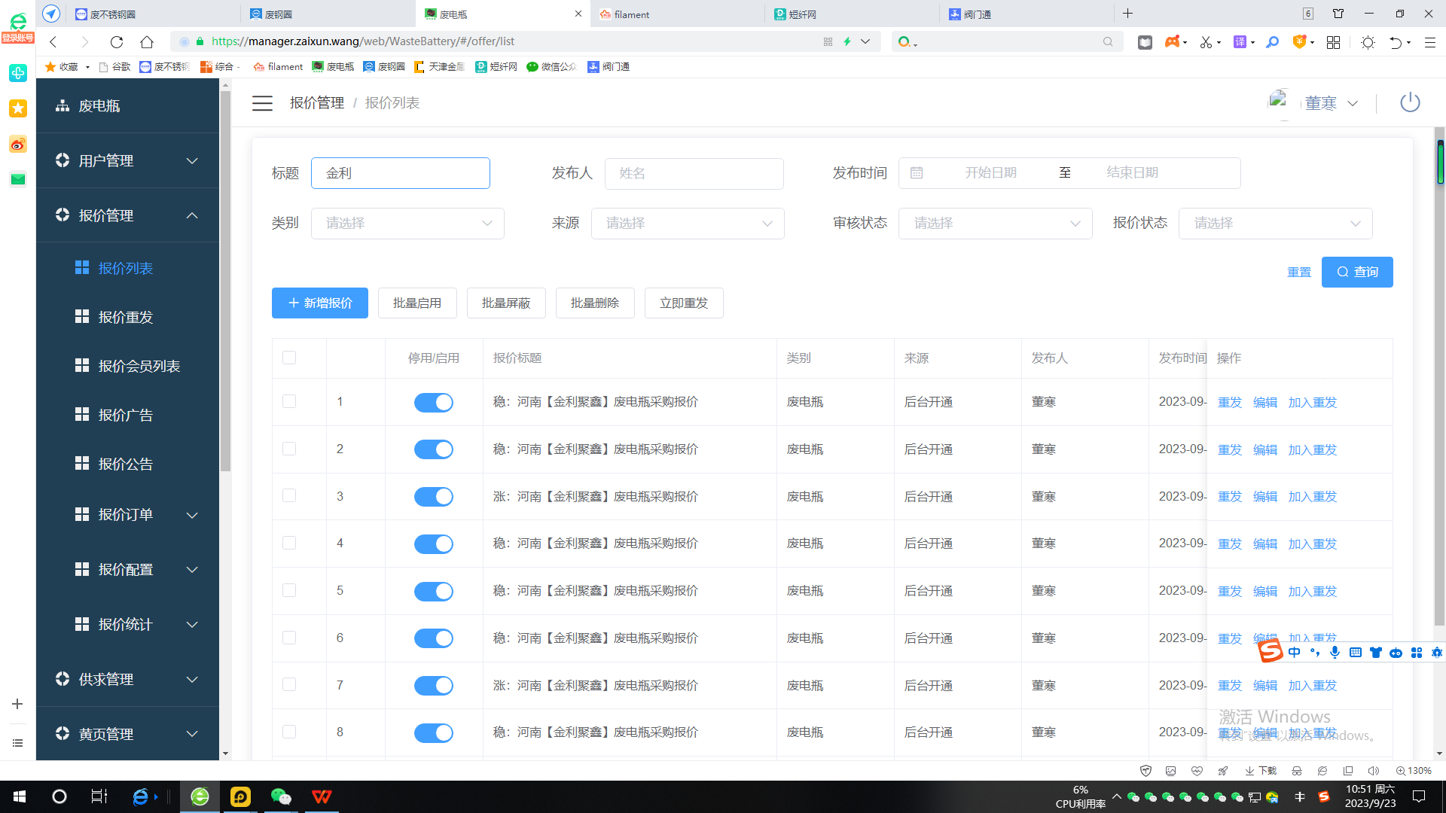This screenshot has width=1446, height=813.
Task: Open the calendar icon in date range
Action: [917, 173]
